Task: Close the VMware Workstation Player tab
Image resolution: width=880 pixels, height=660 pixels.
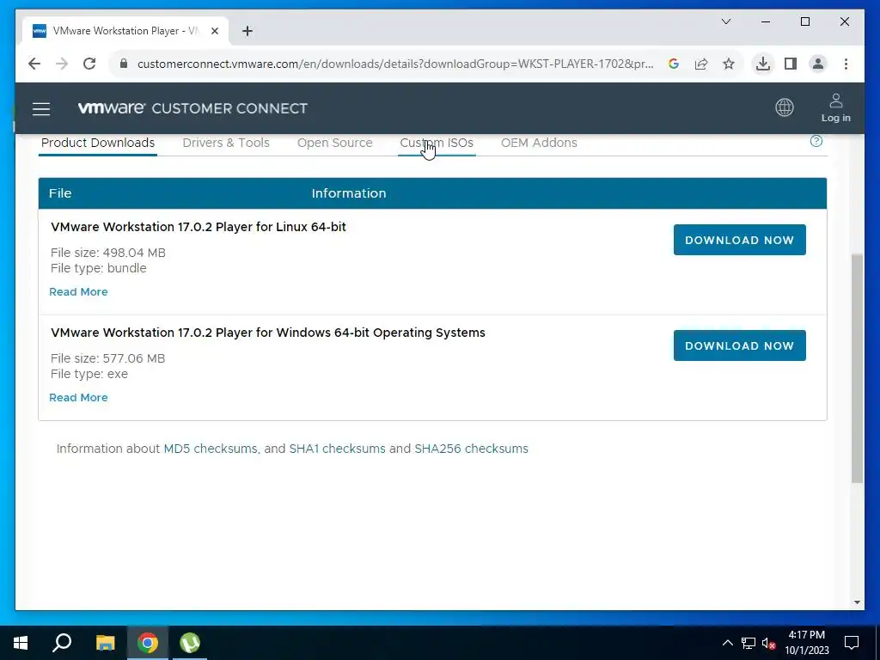Action: point(214,31)
